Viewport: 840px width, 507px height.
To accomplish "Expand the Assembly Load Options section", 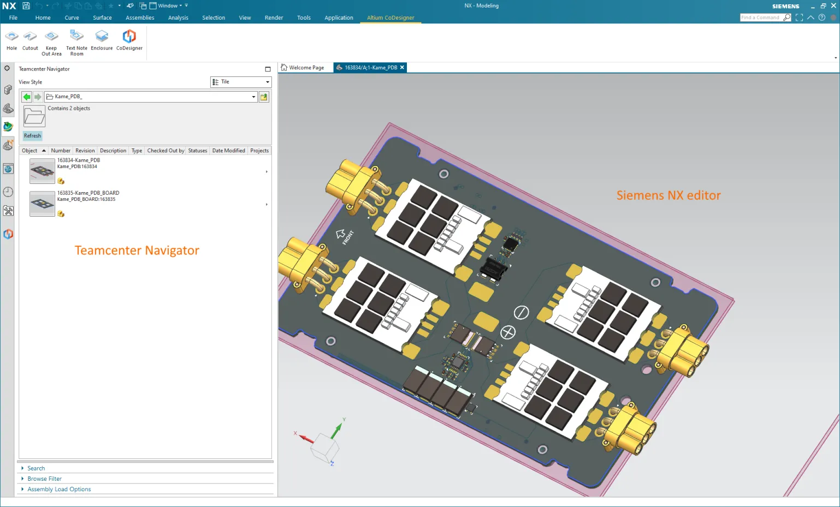I will [x=59, y=489].
